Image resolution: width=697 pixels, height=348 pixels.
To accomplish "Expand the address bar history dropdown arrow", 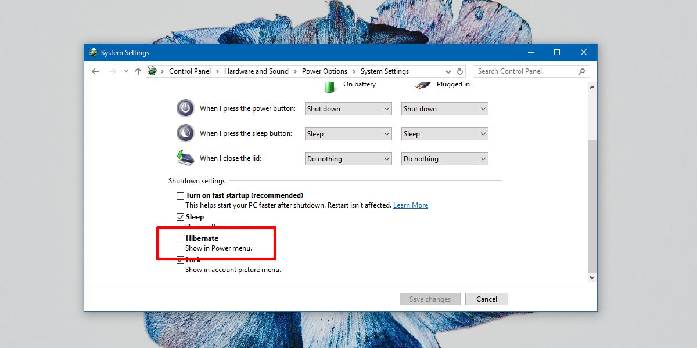I will pyautogui.click(x=448, y=71).
